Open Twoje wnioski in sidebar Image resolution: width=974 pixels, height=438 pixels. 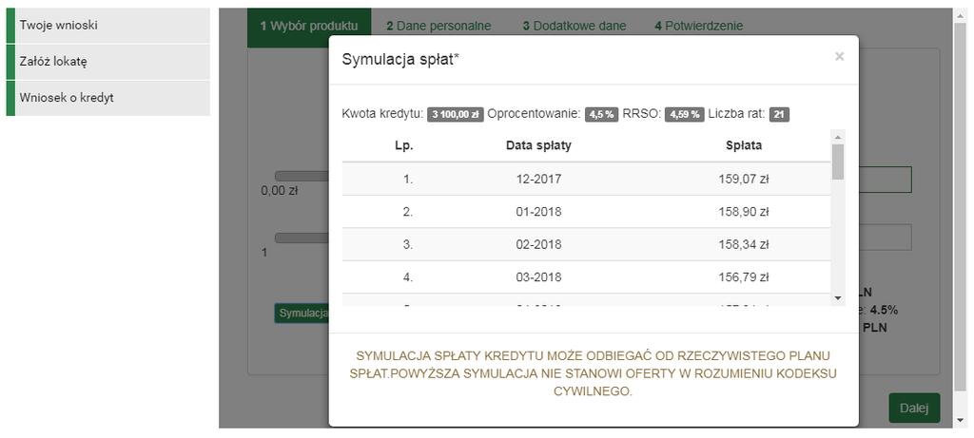click(x=108, y=26)
